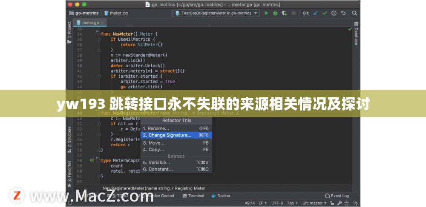The width and height of the screenshot is (426, 207).
Task: Click meter.go file in navigation bar
Action: pos(116,13)
